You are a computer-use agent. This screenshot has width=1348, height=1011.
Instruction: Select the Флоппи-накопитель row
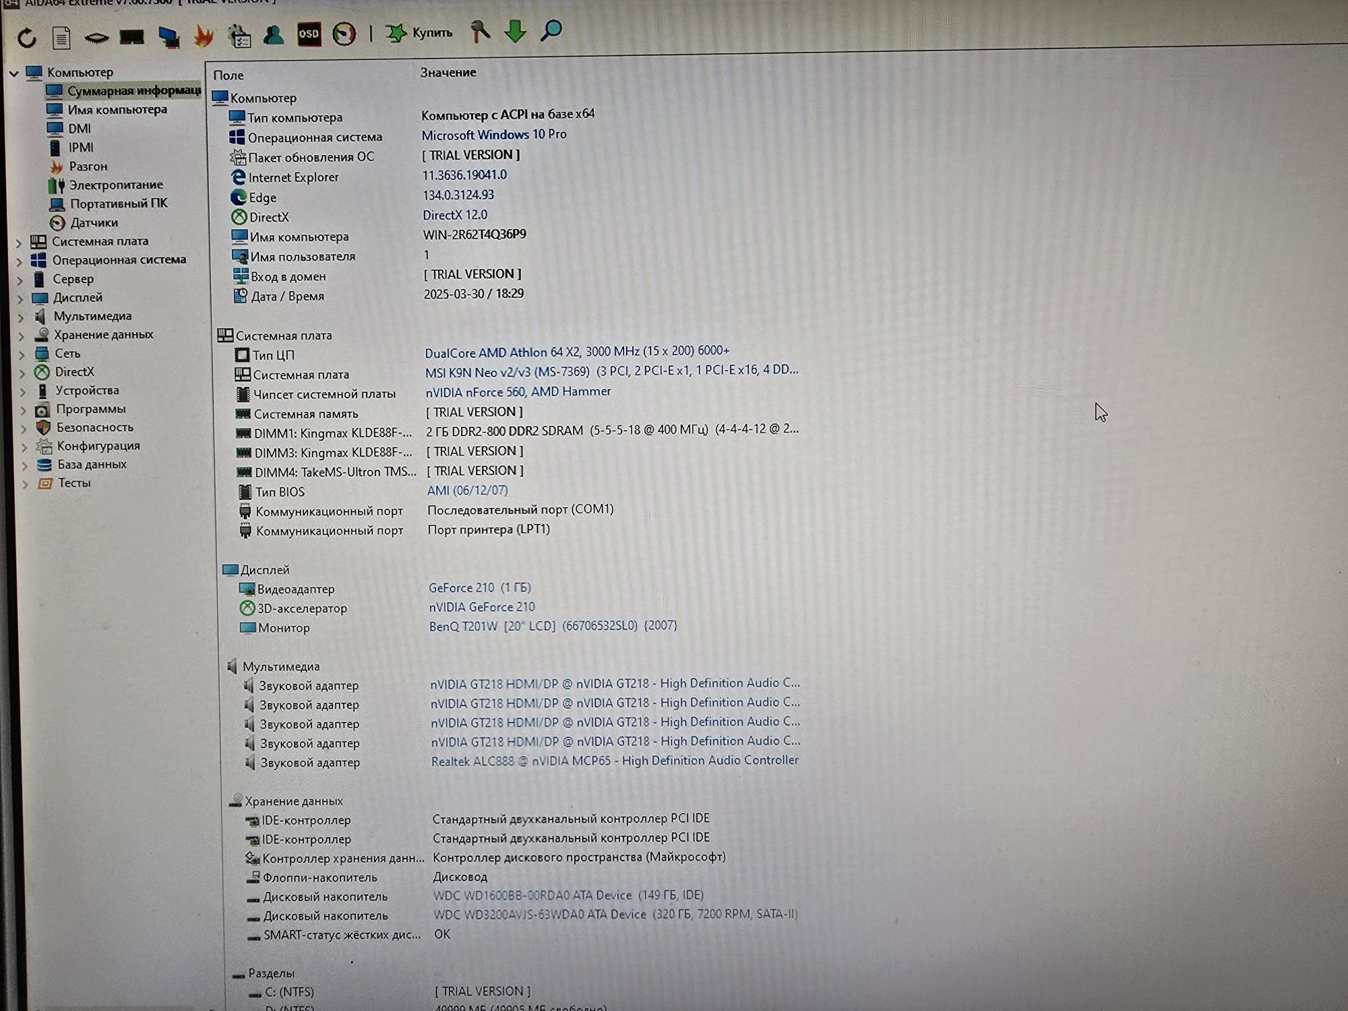367,877
